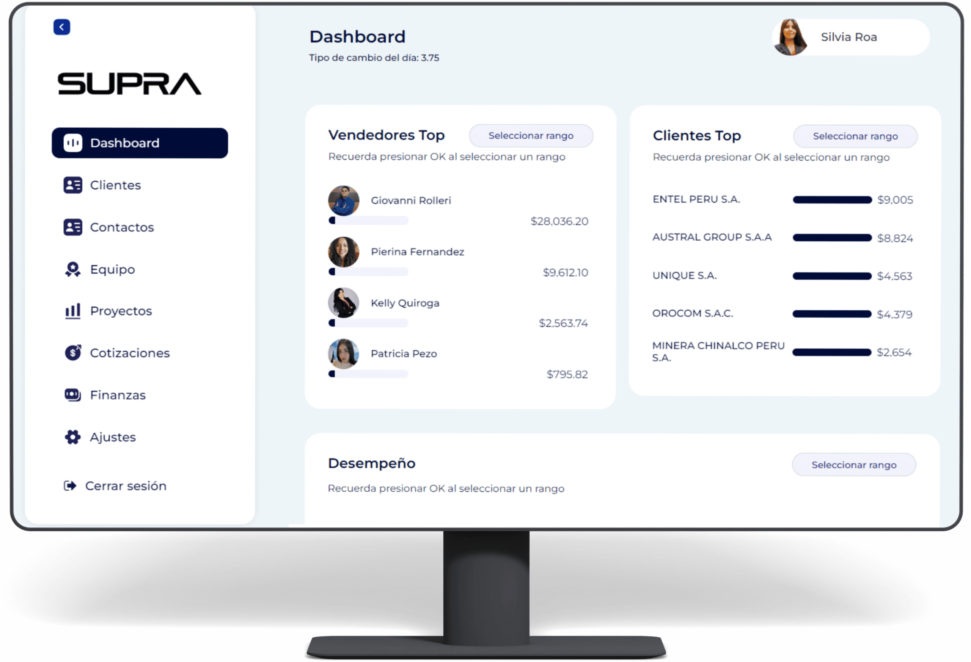Click the Proyectos bar chart icon
The height and width of the screenshot is (662, 971).
click(x=73, y=311)
